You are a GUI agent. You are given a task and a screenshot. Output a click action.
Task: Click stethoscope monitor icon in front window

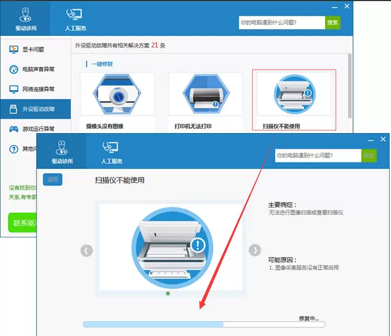pos(110,147)
